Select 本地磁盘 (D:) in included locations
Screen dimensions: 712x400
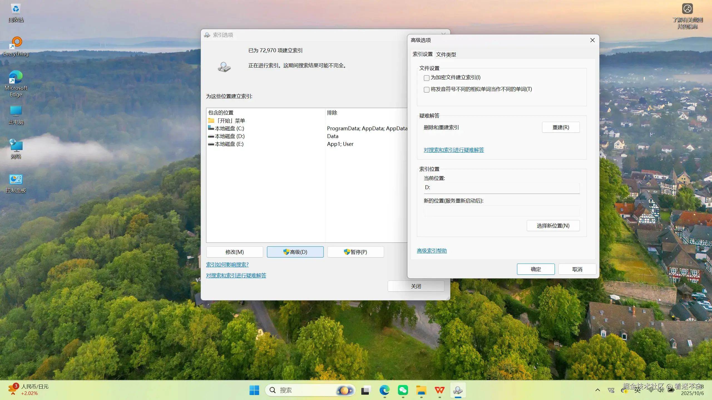tap(229, 136)
